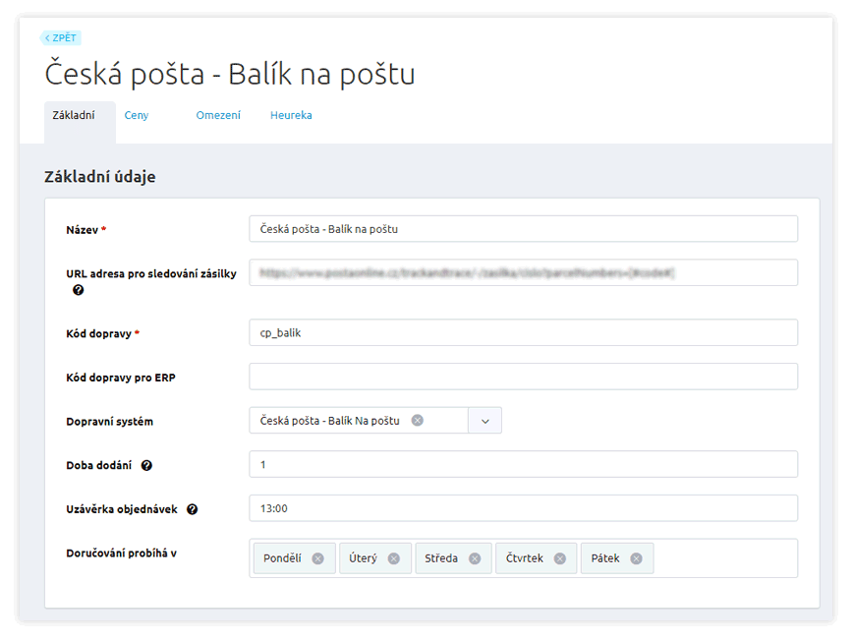Click the Kód dopravy label
The width and height of the screenshot is (855, 642).
(x=98, y=334)
